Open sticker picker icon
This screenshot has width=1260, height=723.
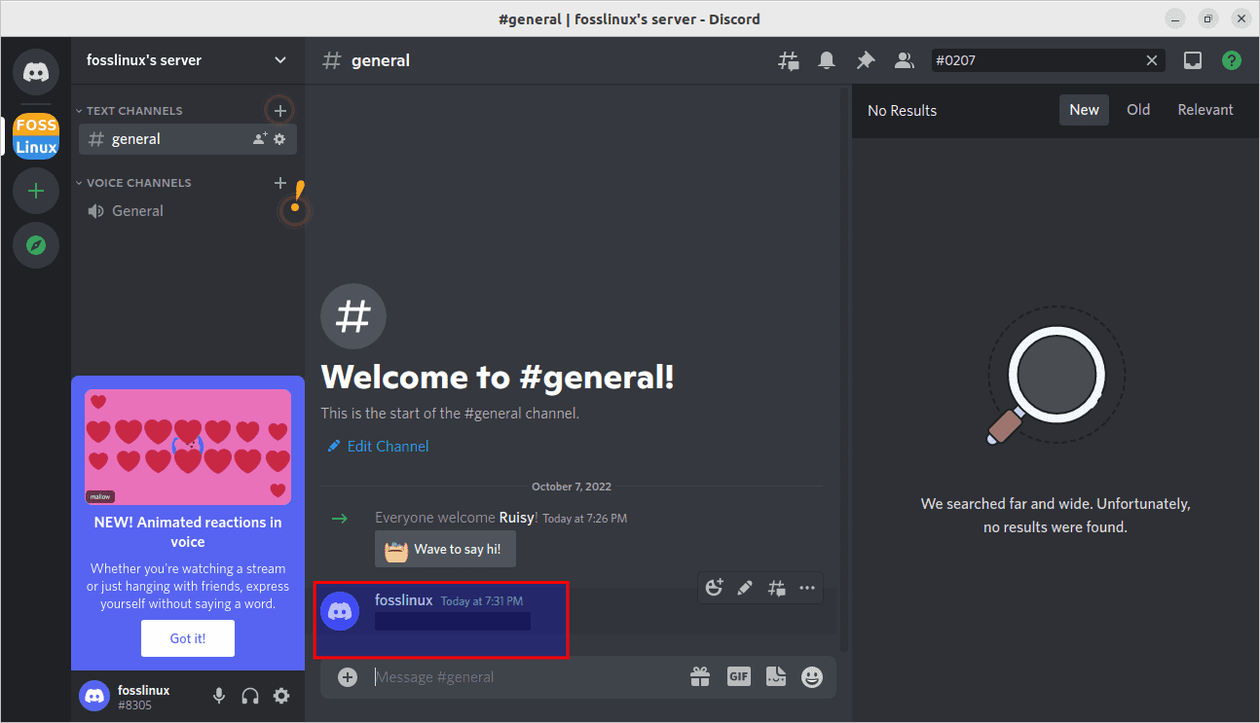[776, 676]
